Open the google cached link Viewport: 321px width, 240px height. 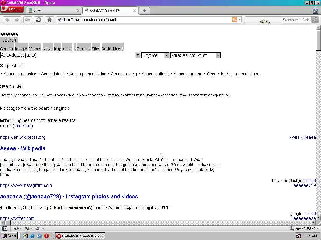point(309,214)
